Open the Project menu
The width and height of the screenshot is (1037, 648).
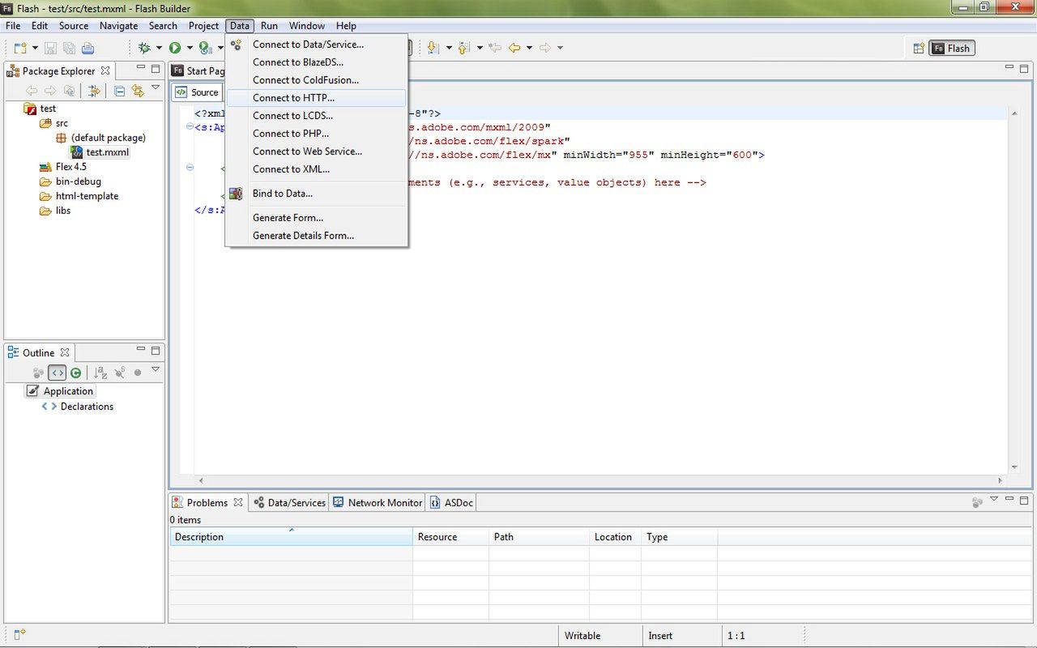[x=203, y=26]
